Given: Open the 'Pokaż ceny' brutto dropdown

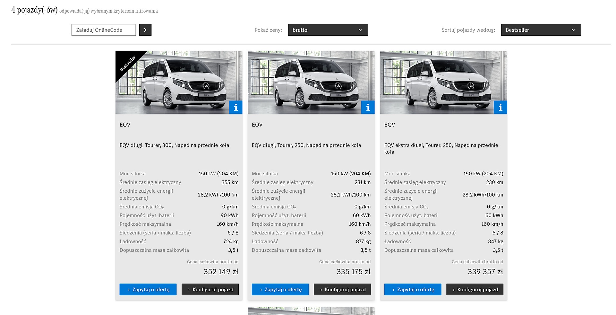Looking at the screenshot, I should click(x=328, y=30).
